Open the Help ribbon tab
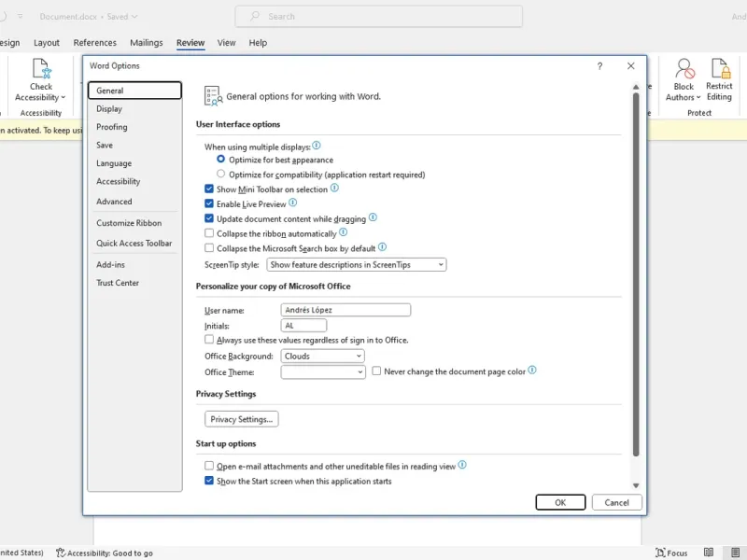Viewport: 747px width, 560px height. (x=258, y=43)
